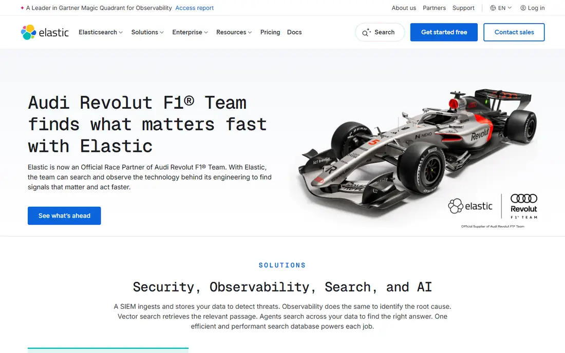Visit the About us link
Image resolution: width=565 pixels, height=353 pixels.
tap(404, 8)
